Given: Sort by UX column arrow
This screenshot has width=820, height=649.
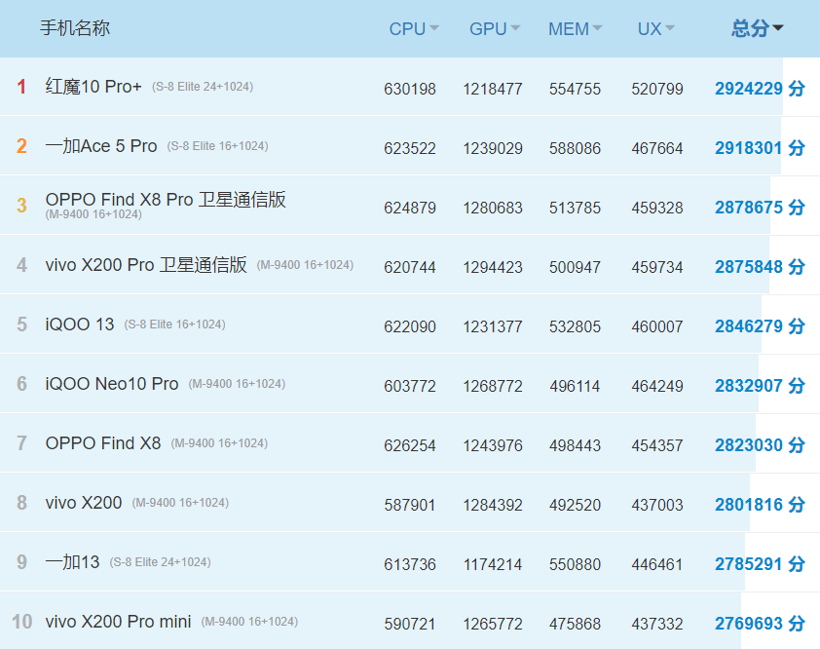Looking at the screenshot, I should coord(670,28).
